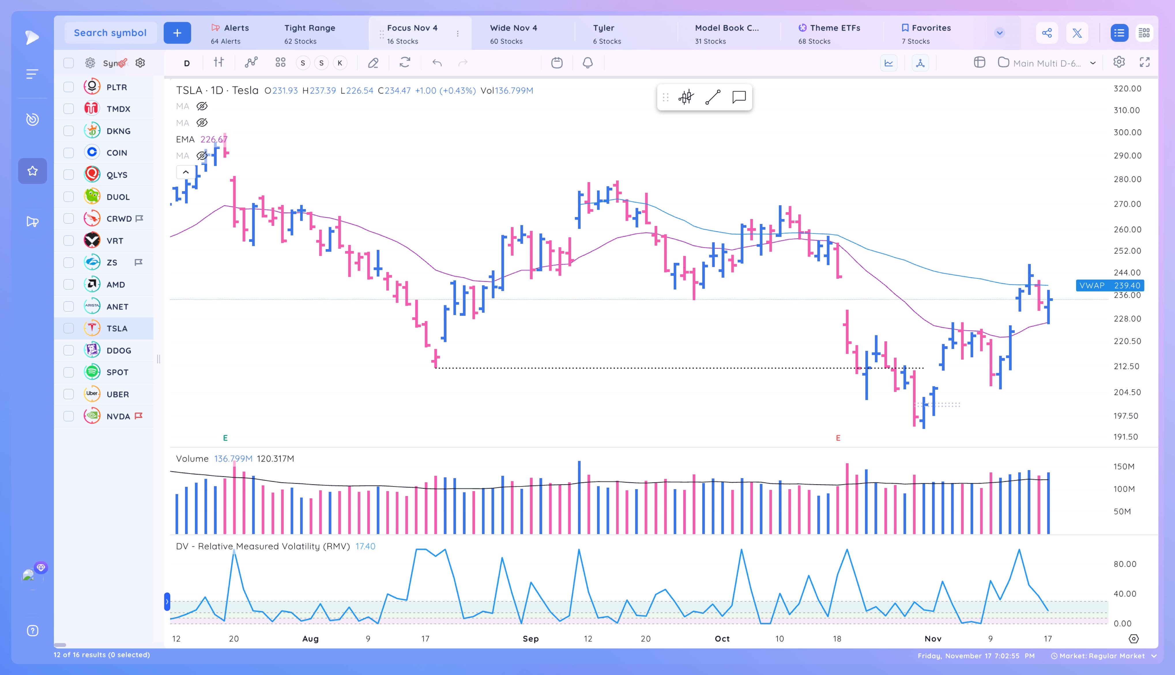This screenshot has height=675, width=1175.
Task: Open Focus Nov 4 tab options menu
Action: click(458, 34)
